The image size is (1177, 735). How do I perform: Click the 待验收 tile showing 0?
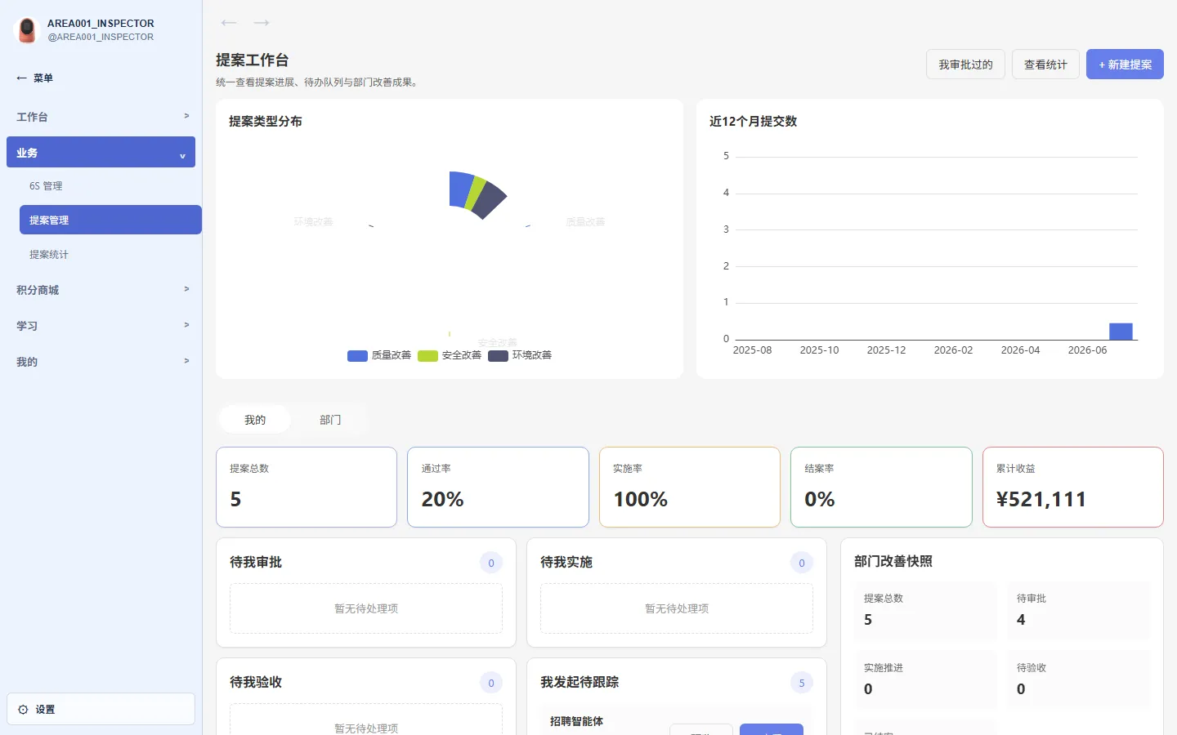[x=1078, y=679]
